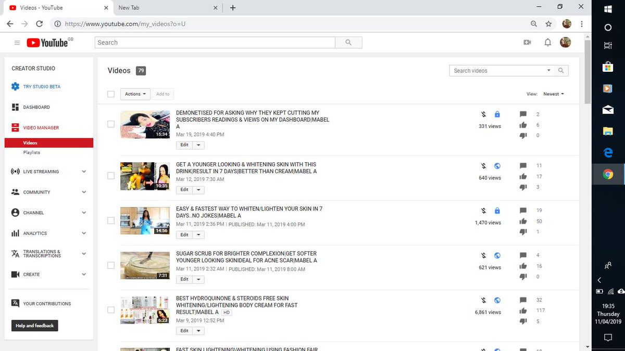Expand the Channel section chevron
This screenshot has height=351, width=625.
84,213
